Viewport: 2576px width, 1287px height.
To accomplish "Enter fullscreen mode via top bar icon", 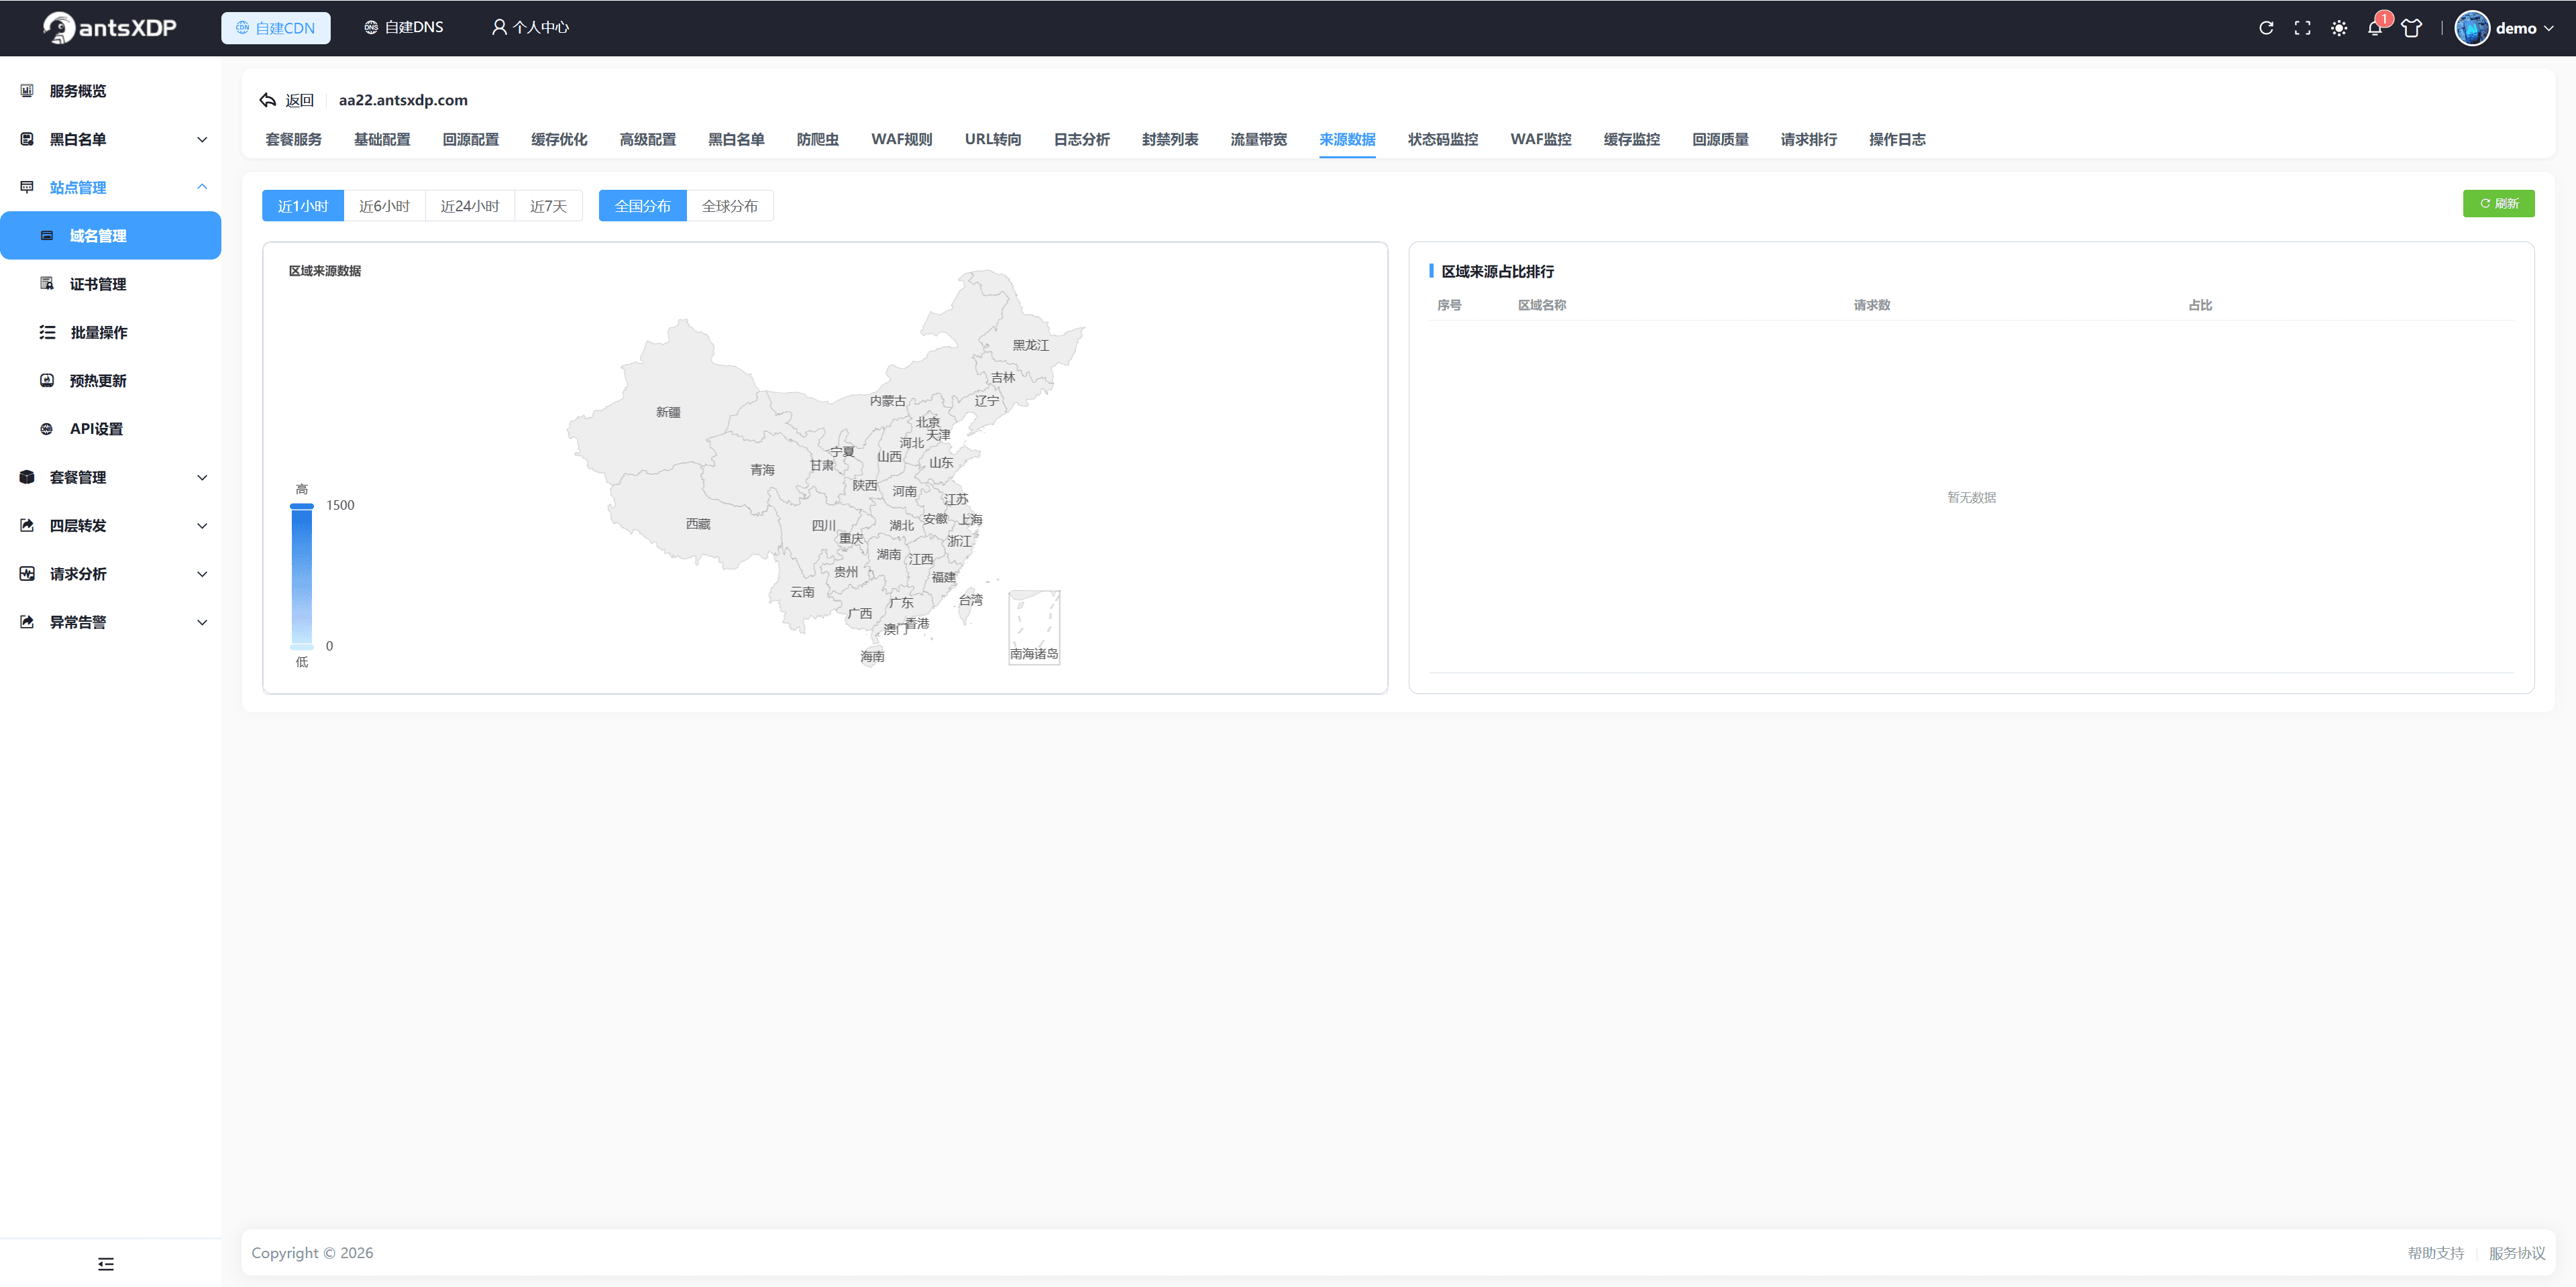I will [2302, 28].
